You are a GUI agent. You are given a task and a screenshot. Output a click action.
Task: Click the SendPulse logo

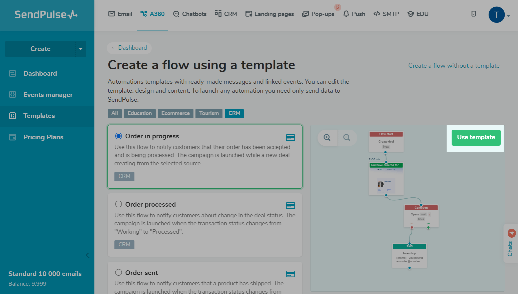[46, 14]
